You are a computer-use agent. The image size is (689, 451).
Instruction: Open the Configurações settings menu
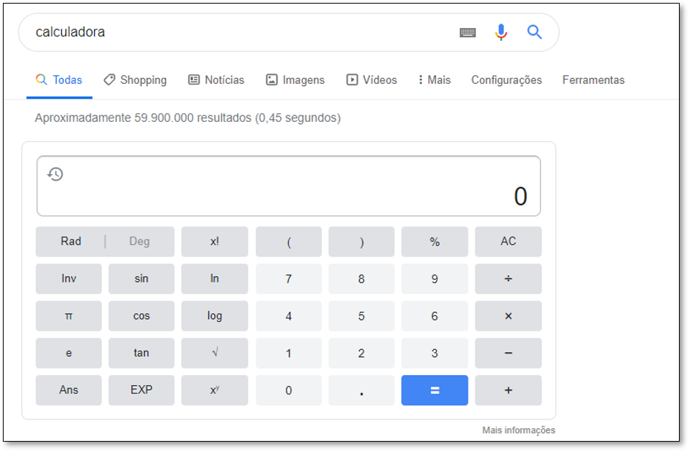(507, 80)
